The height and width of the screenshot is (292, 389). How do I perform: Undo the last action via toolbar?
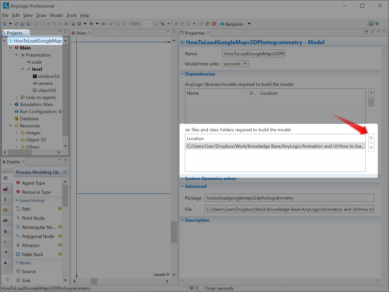click(35, 24)
